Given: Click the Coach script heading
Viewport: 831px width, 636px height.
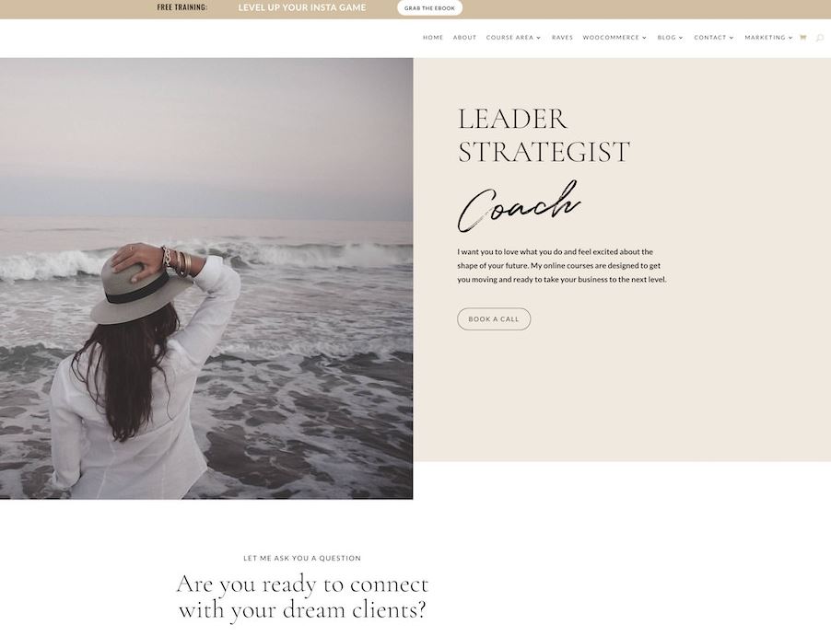Looking at the screenshot, I should click(519, 206).
